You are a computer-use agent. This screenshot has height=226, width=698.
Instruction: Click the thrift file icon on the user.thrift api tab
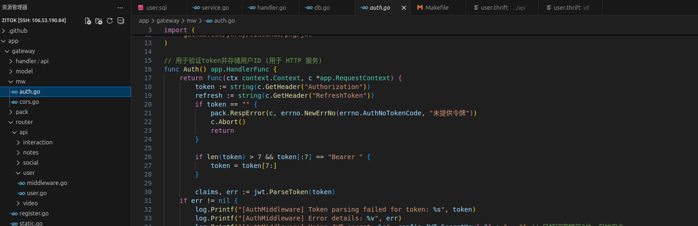click(477, 8)
